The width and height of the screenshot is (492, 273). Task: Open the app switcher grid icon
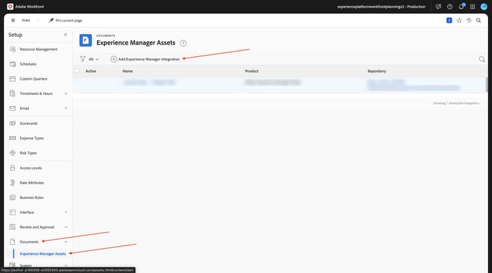[x=472, y=7]
